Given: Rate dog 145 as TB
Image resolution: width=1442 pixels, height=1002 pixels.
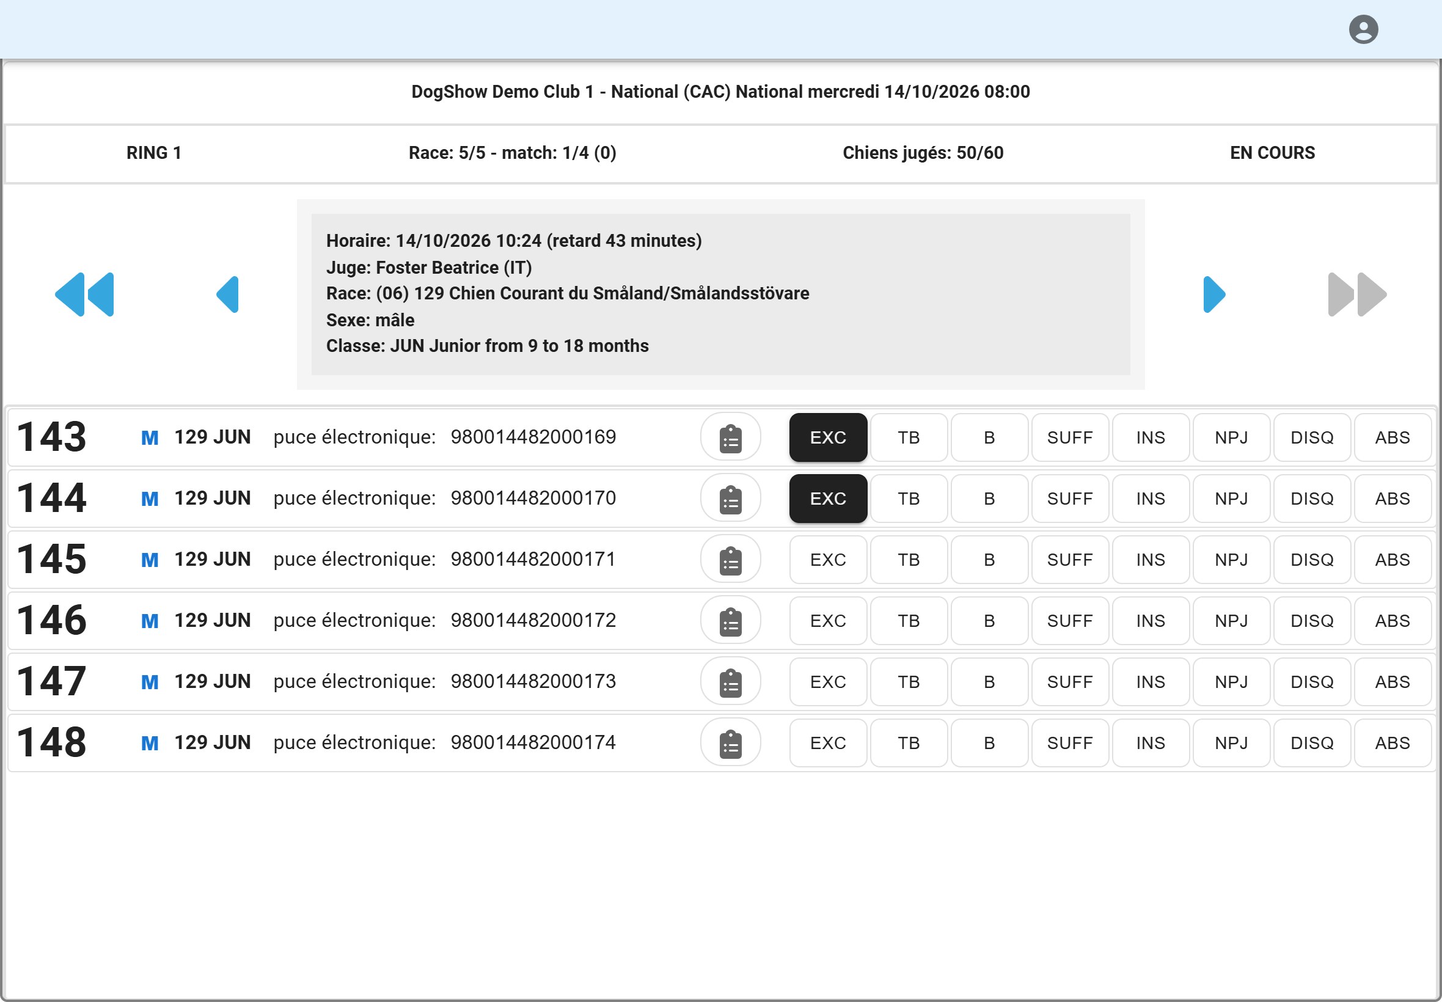Looking at the screenshot, I should [x=909, y=560].
